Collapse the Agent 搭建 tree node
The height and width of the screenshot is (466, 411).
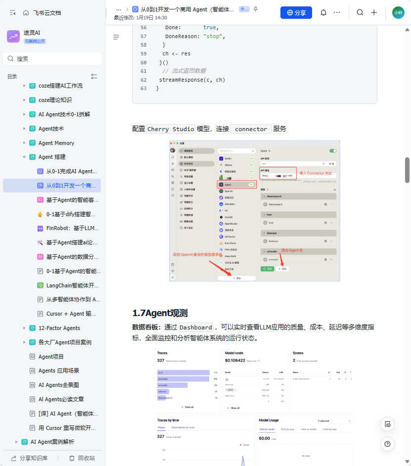point(24,157)
